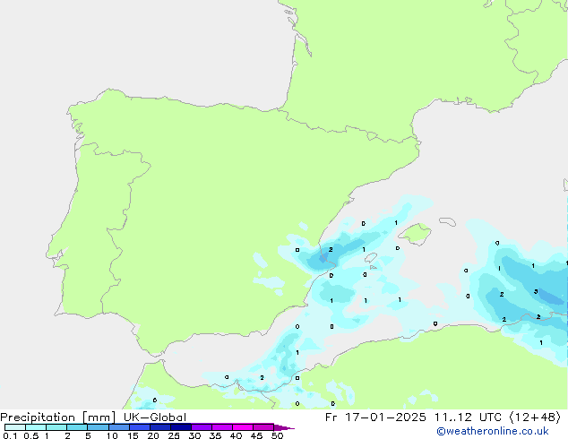Select the 2–5 mm legend swatch
568x439 pixels.
point(77,427)
